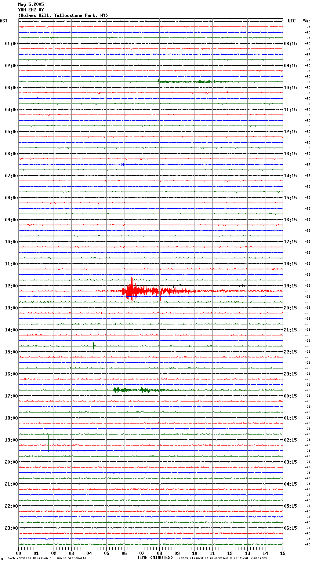
Task: Click the 09:15 UTC time label
Action: point(290,66)
